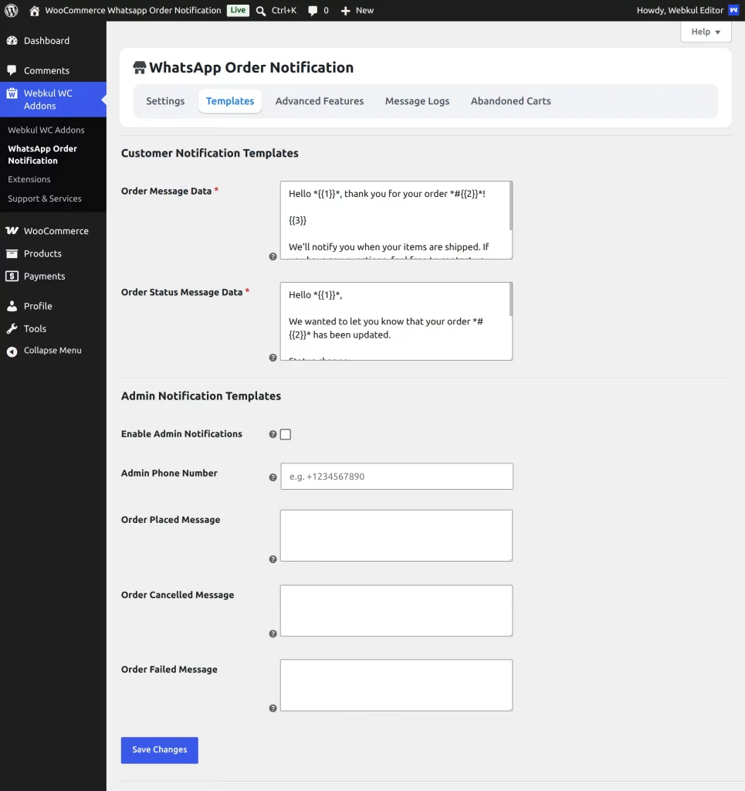Click the WhatsApp Order Notification page title
The width and height of the screenshot is (745, 791).
click(x=251, y=67)
